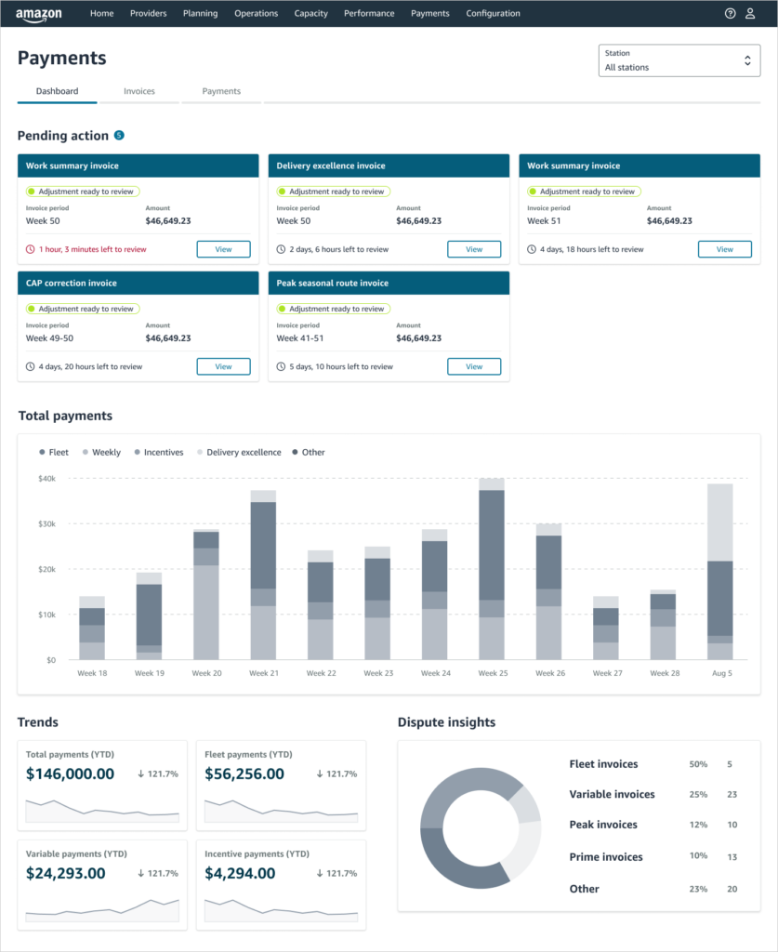The image size is (778, 952).
Task: Click the Other legend color swatch
Action: click(297, 453)
